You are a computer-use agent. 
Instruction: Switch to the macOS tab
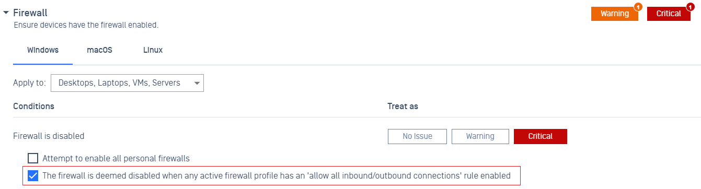point(99,51)
